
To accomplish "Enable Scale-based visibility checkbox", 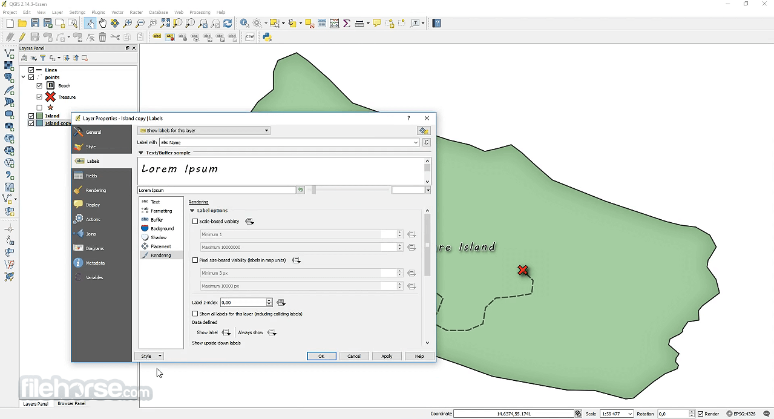I will [195, 222].
